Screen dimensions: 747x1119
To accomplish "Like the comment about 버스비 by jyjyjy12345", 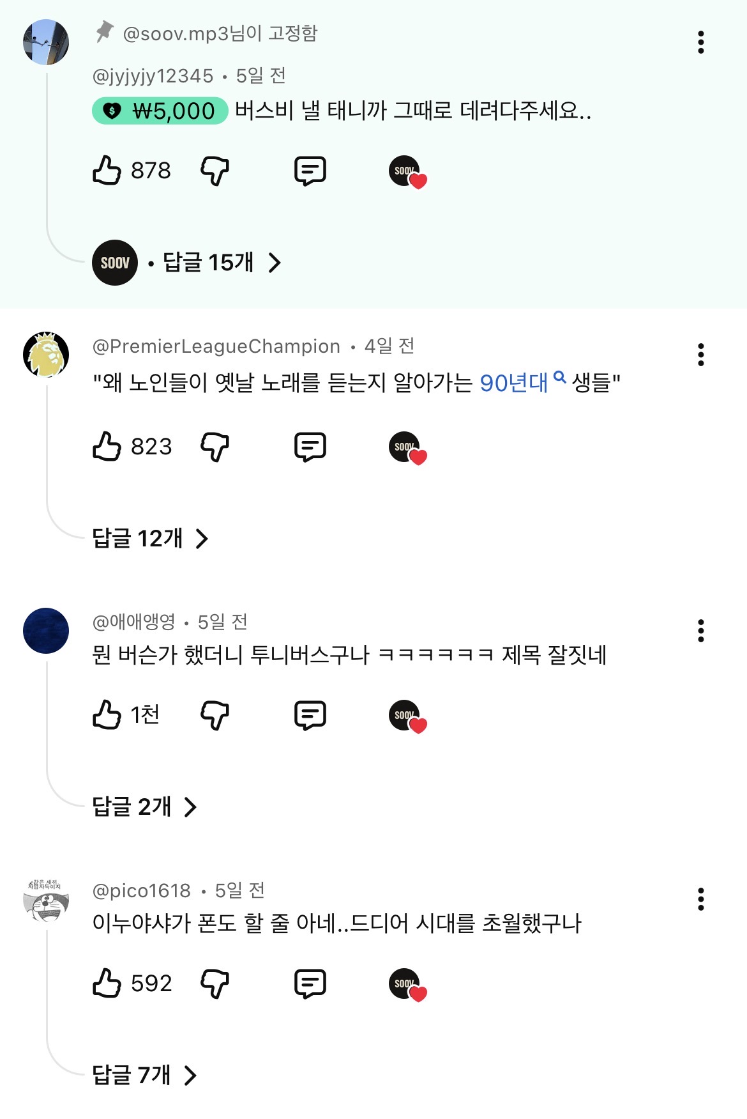I will [107, 171].
